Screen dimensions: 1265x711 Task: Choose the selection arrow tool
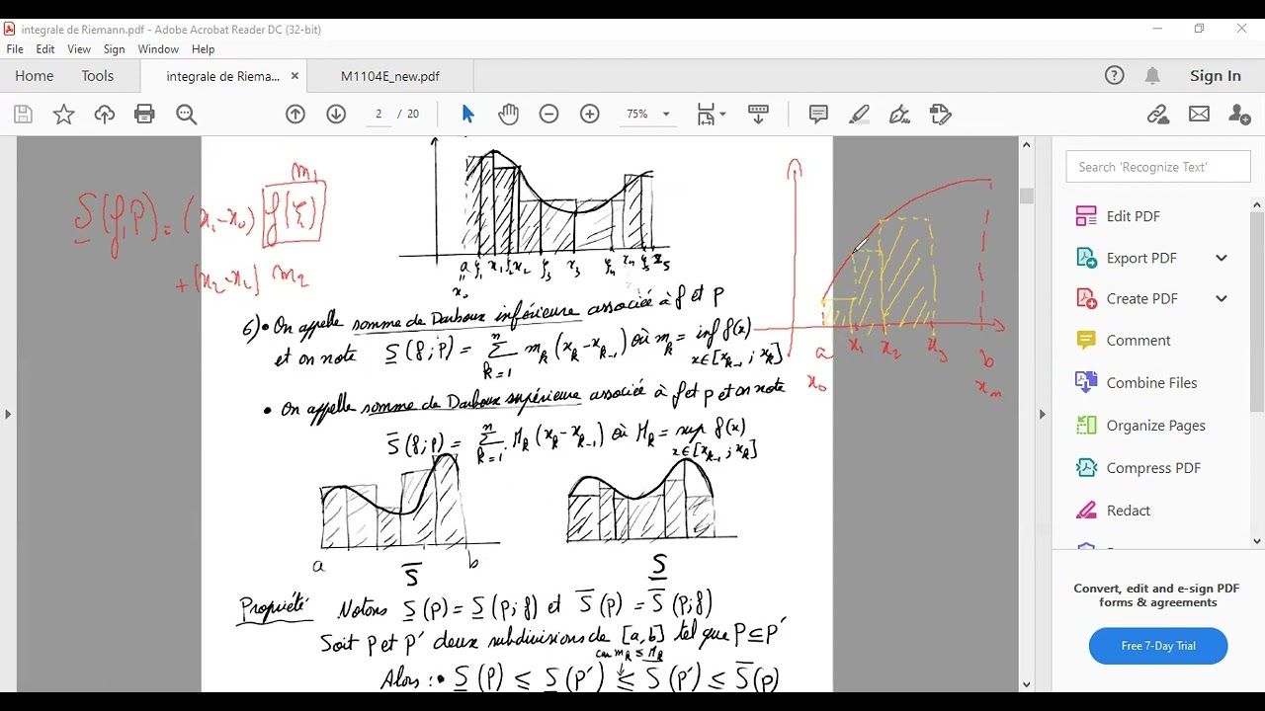coord(468,115)
